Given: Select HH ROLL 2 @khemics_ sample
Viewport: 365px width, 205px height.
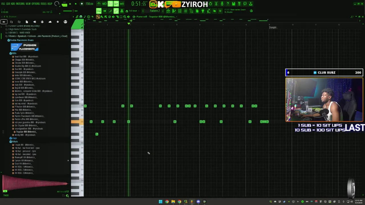Looking at the screenshot, I should (x=24, y=170).
